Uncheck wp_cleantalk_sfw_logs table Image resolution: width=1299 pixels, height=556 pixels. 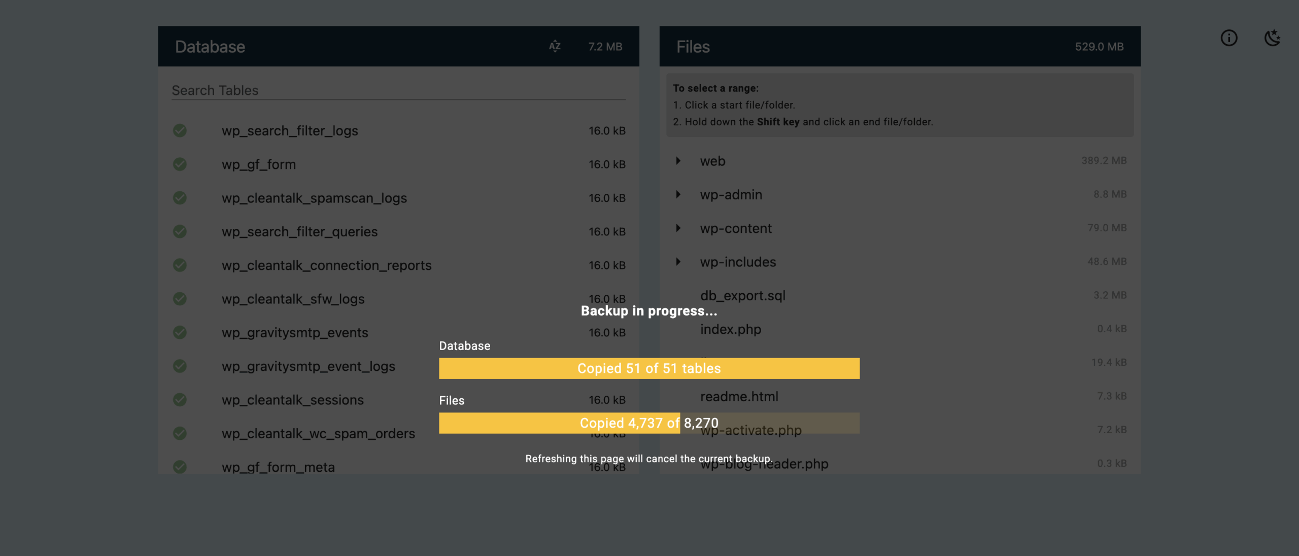click(180, 299)
